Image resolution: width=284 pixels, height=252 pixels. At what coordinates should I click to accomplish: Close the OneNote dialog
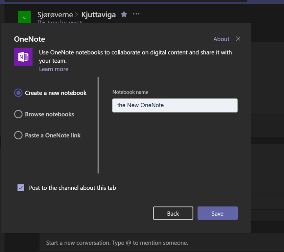pyautogui.click(x=238, y=39)
